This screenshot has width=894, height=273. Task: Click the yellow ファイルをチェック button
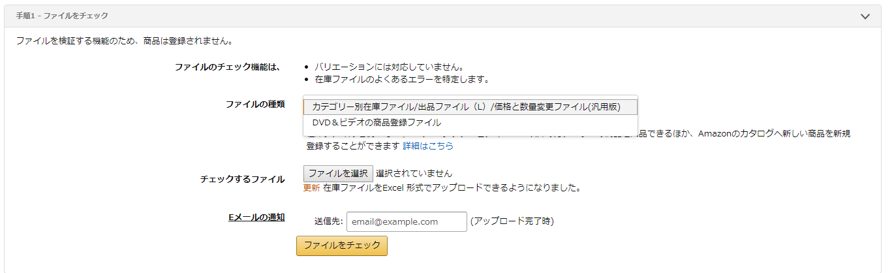(x=341, y=246)
